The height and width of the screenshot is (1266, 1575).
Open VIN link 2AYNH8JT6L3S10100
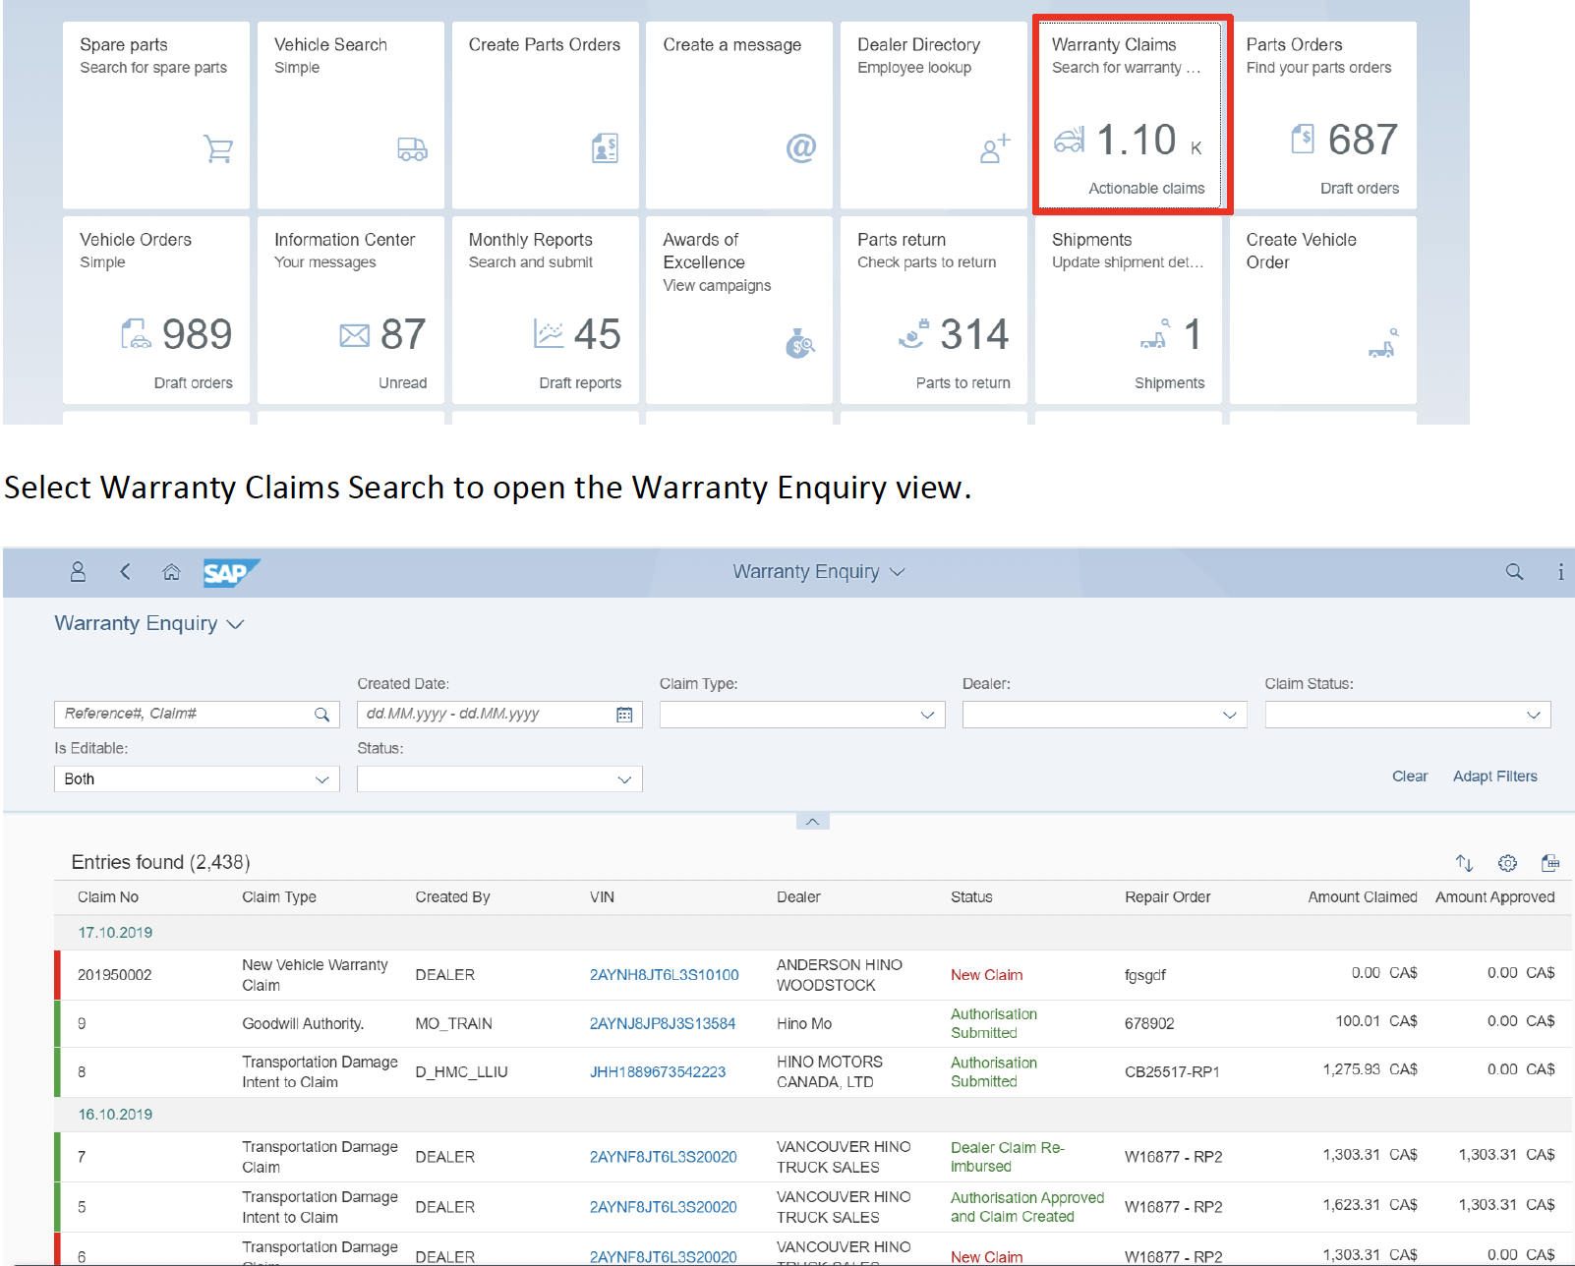click(x=665, y=975)
